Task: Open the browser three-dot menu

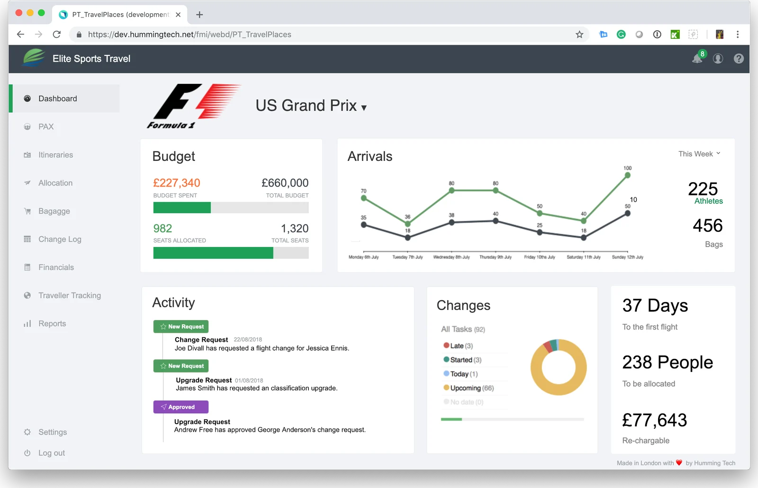Action: (738, 35)
